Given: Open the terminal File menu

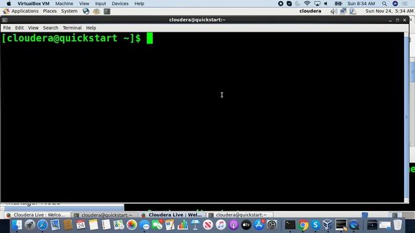Looking at the screenshot, I should click(7, 28).
